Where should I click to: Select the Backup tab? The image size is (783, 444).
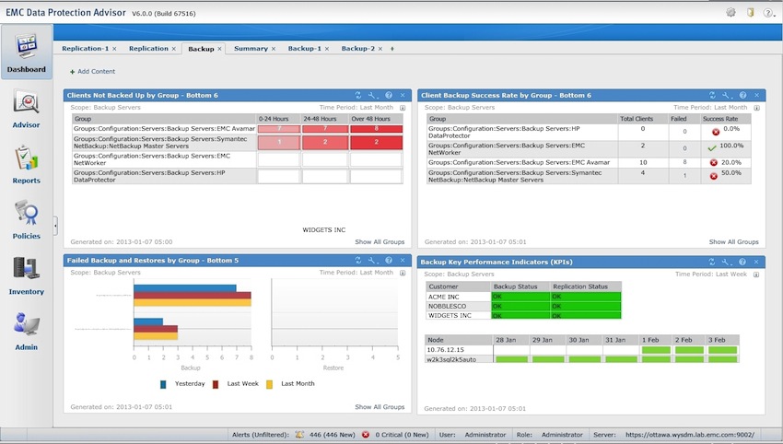tap(201, 49)
